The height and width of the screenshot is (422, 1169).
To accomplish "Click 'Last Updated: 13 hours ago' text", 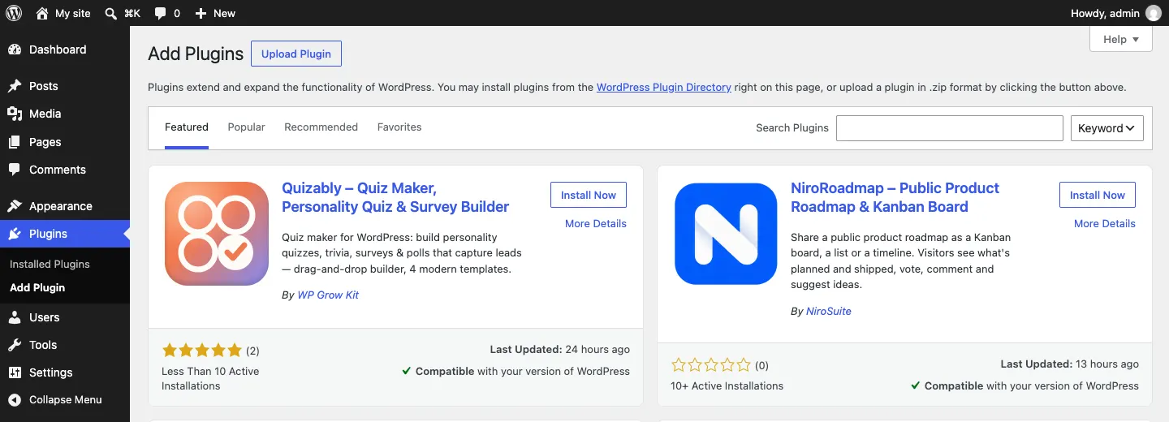I will click(x=1069, y=364).
